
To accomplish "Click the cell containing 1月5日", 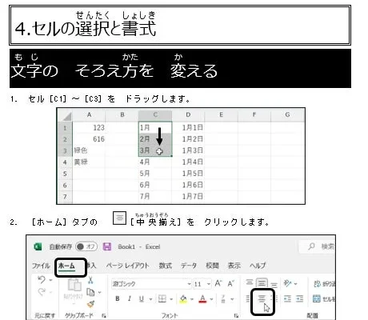I will click(x=188, y=174).
